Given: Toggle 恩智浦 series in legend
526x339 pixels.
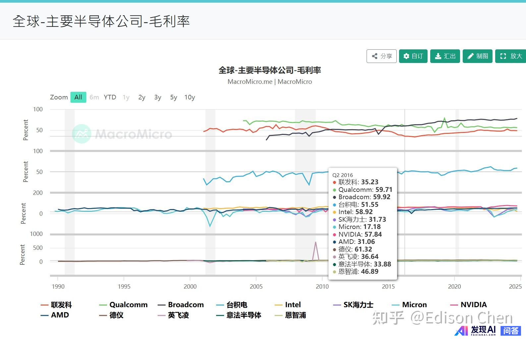Looking at the screenshot, I should [x=290, y=315].
